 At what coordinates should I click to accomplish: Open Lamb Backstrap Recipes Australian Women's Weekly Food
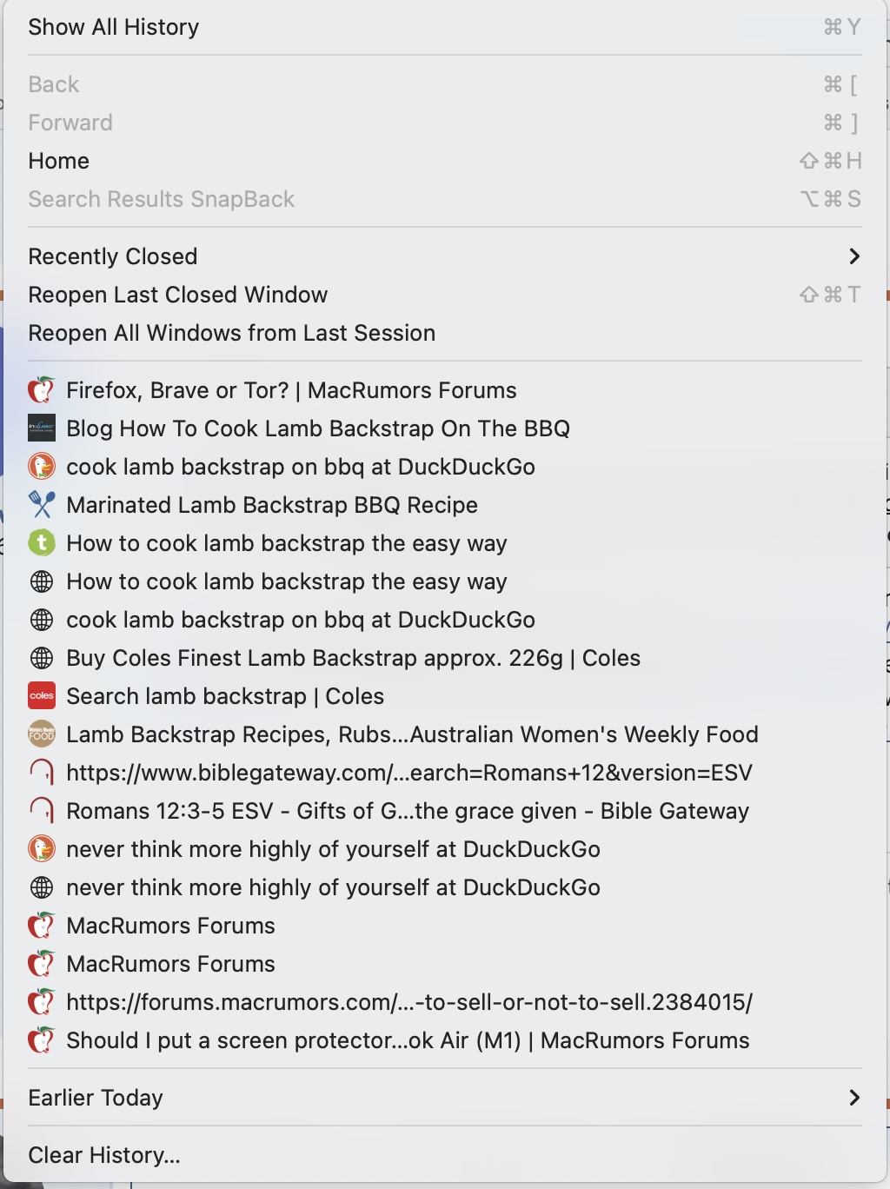point(445,734)
